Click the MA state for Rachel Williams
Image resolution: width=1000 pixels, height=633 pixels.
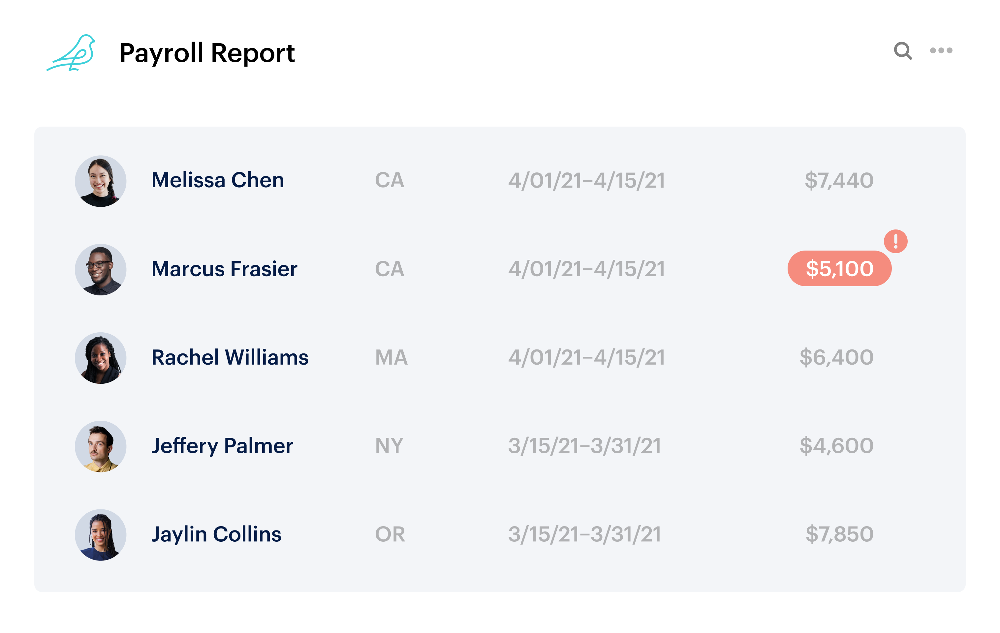391,357
